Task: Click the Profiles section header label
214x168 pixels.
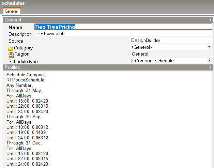Action: pyautogui.click(x=13, y=67)
